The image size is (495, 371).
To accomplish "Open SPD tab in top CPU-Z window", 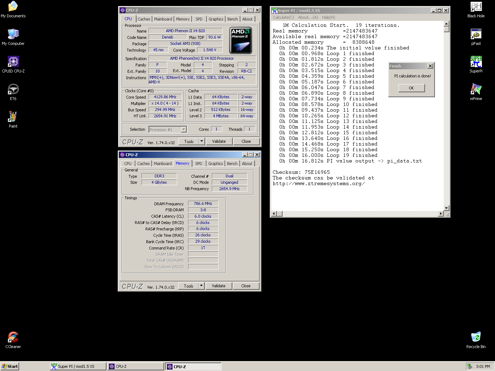I will coord(199,19).
